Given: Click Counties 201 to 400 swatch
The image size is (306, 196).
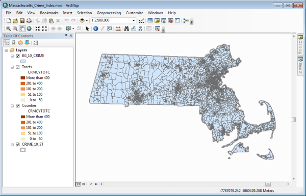Looking at the screenshot, I should coord(23,122).
